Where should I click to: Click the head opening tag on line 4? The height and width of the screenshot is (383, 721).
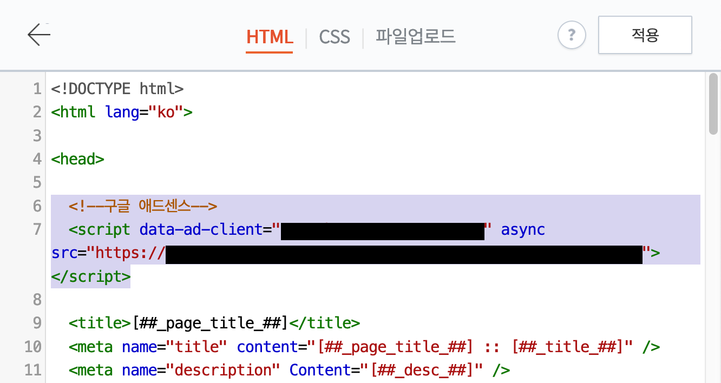77,159
